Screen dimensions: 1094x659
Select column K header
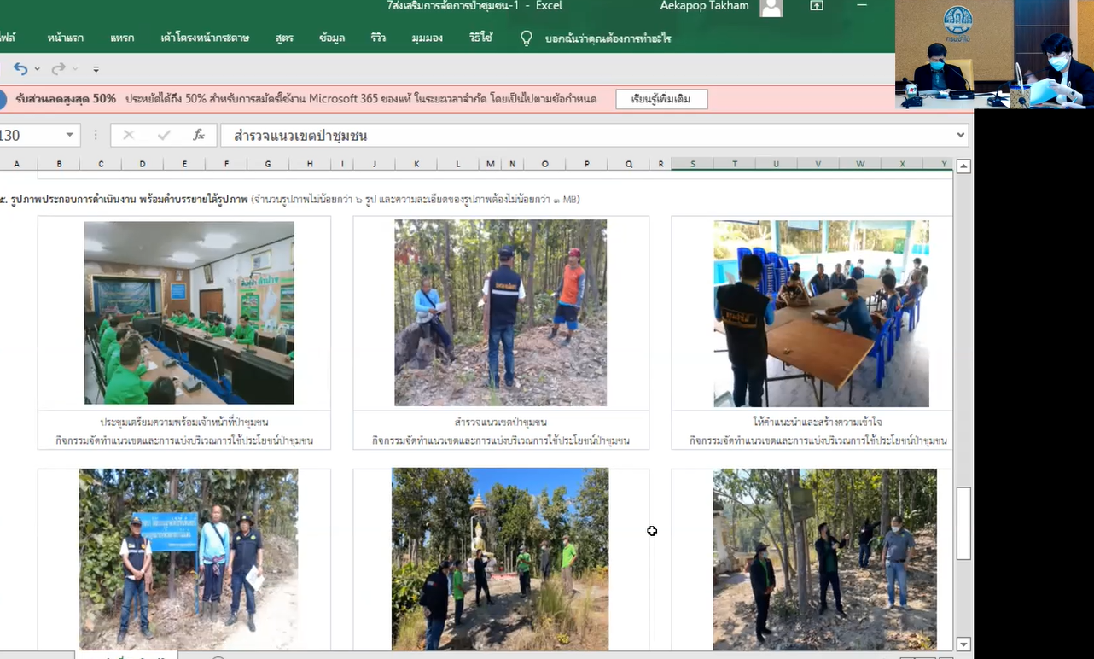click(x=416, y=164)
